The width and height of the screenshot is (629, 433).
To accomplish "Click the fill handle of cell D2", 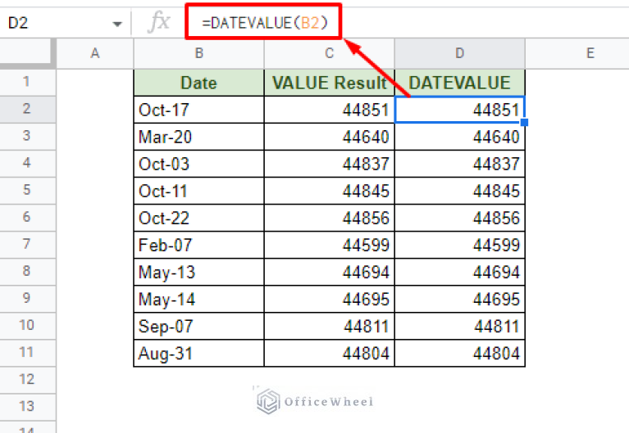I will pyautogui.click(x=524, y=123).
